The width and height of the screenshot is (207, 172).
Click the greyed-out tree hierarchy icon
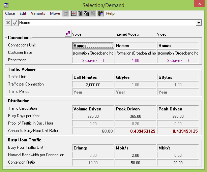[93, 13]
